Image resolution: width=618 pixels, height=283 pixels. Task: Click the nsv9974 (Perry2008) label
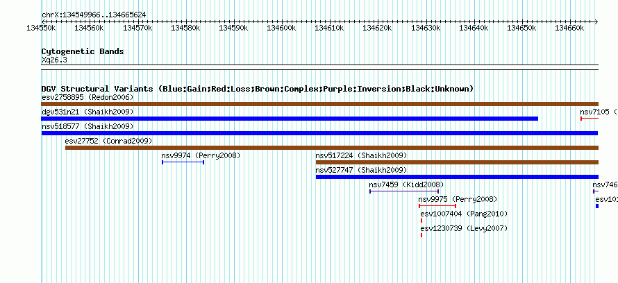click(201, 155)
